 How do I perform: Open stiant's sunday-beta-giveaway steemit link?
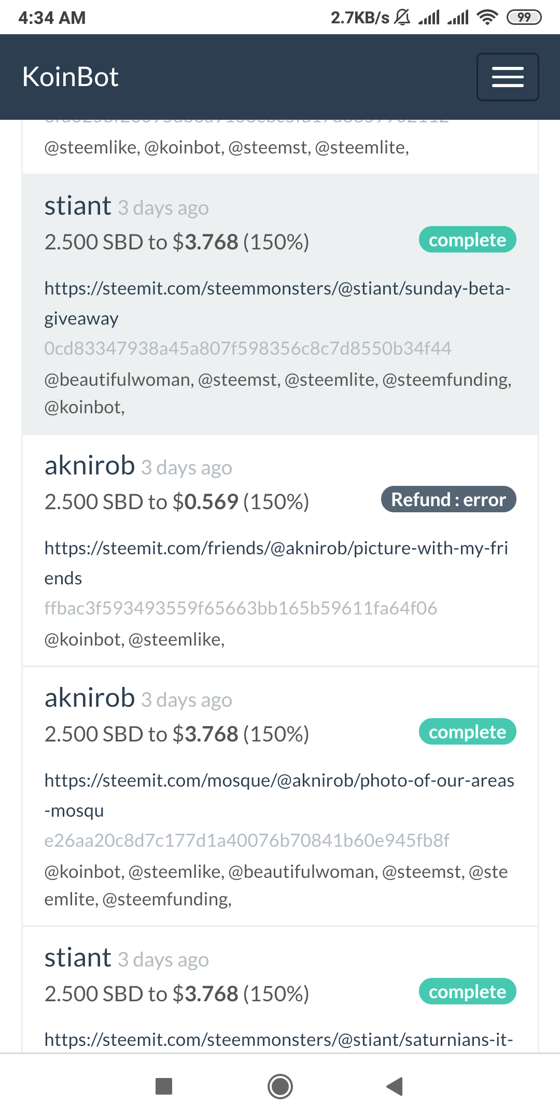277,303
